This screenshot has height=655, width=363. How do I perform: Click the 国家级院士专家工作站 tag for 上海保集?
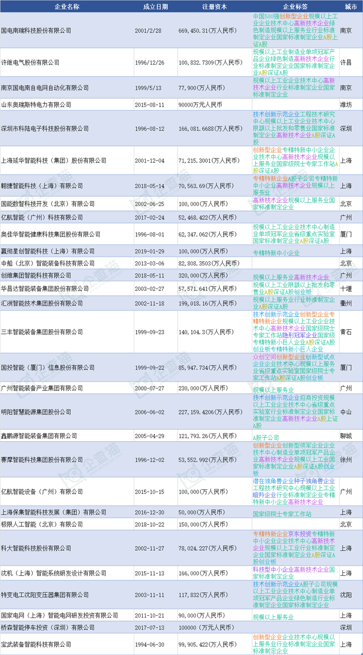pos(282,514)
